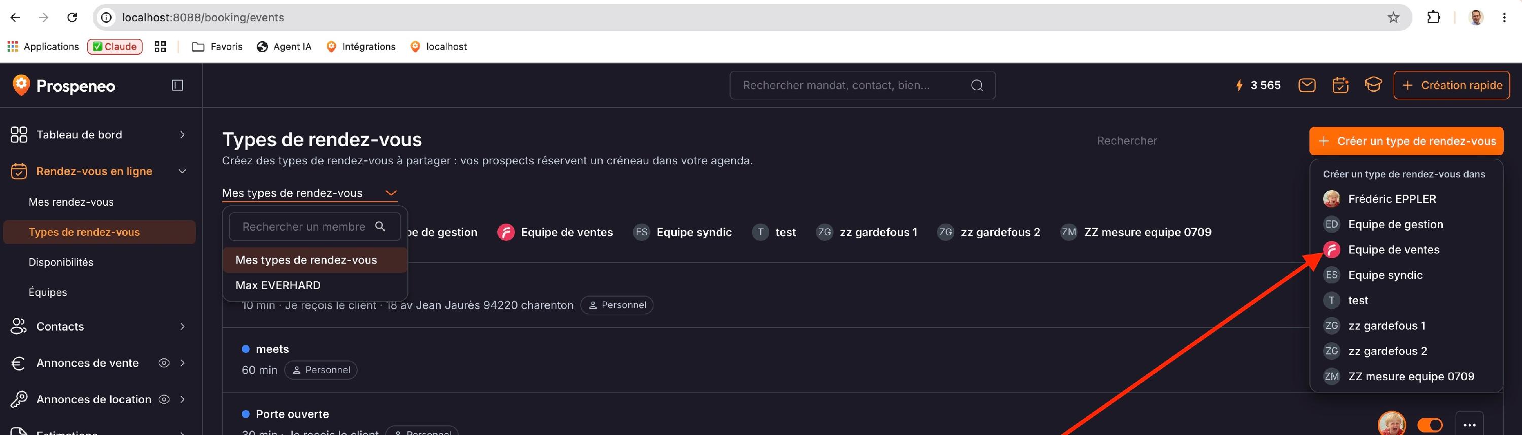The image size is (1522, 435).
Task: Open the Agent IA bookmark
Action: (x=284, y=47)
